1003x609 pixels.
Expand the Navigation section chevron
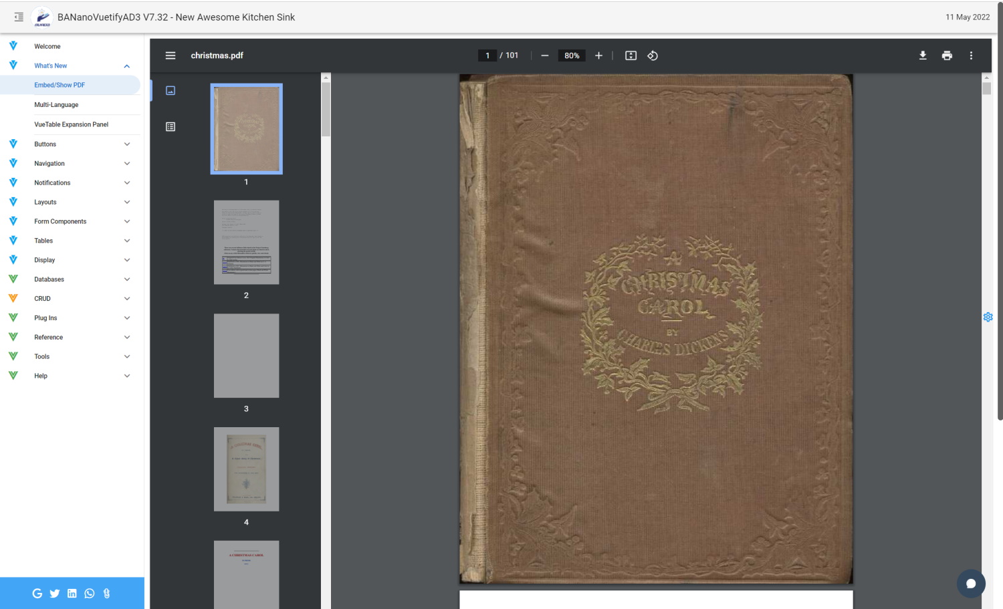click(x=127, y=164)
